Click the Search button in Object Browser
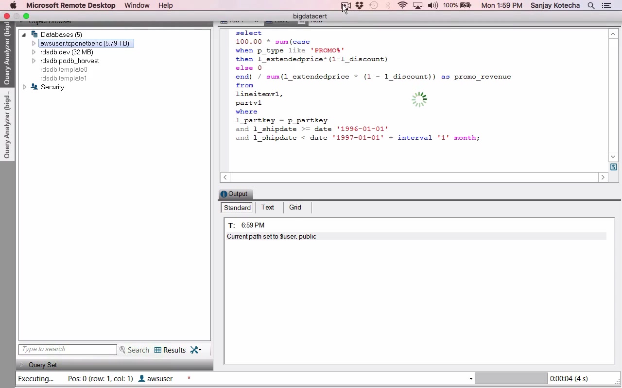This screenshot has height=388, width=622. [x=134, y=350]
